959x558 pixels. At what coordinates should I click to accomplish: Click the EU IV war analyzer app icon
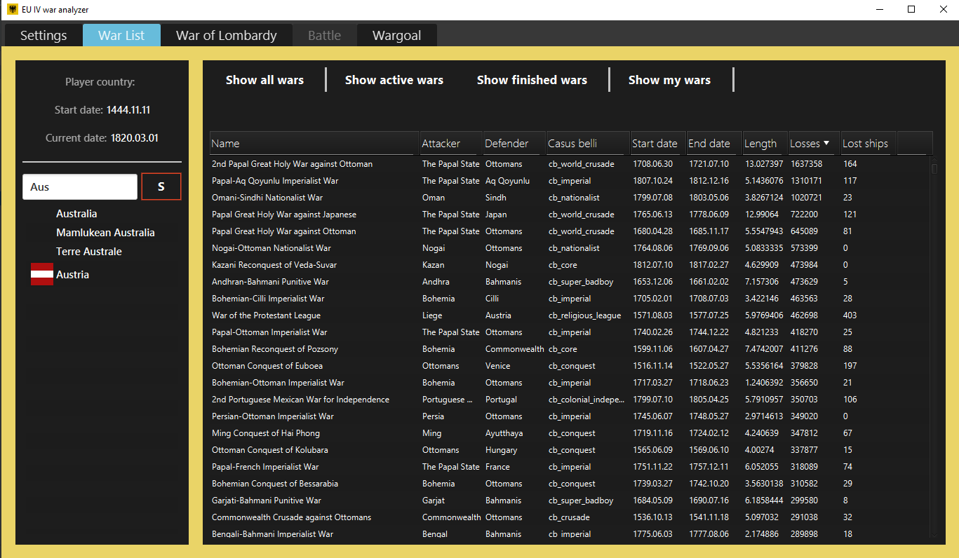coord(13,10)
